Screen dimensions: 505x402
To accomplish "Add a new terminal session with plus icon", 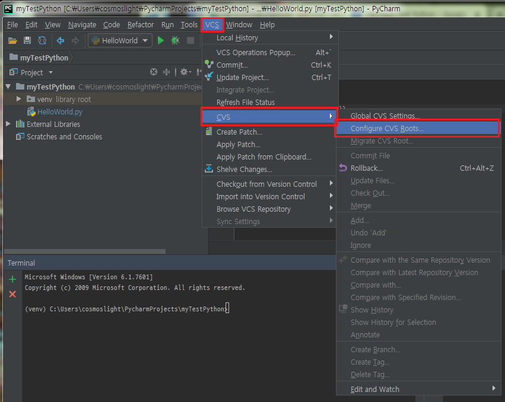I will pos(12,279).
